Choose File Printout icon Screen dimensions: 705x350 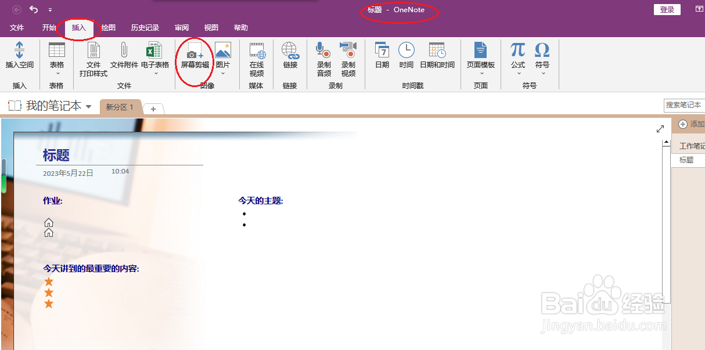(x=93, y=50)
